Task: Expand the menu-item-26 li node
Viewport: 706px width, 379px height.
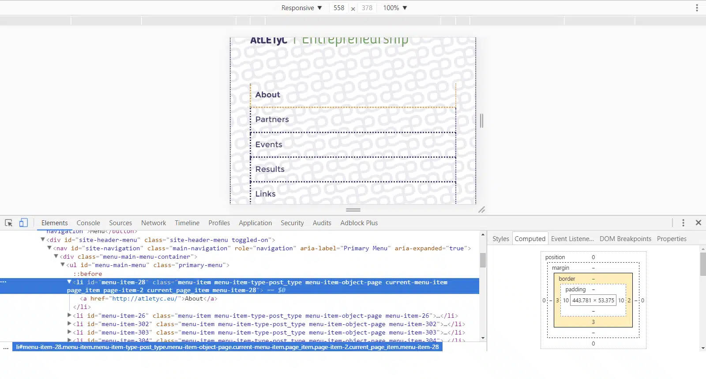Action: tap(69, 316)
